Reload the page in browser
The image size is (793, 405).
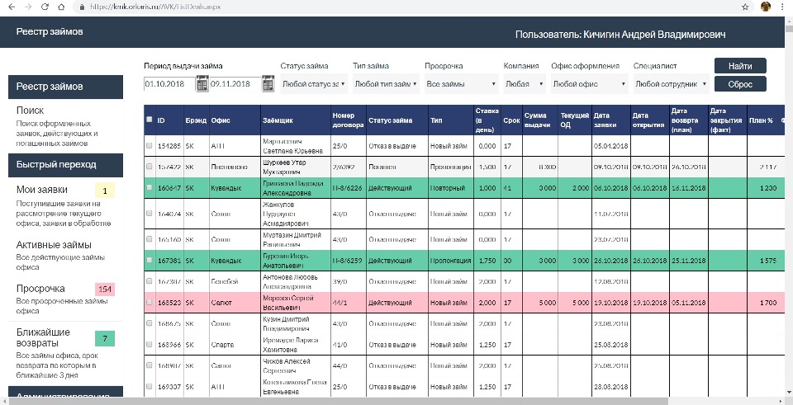point(45,7)
